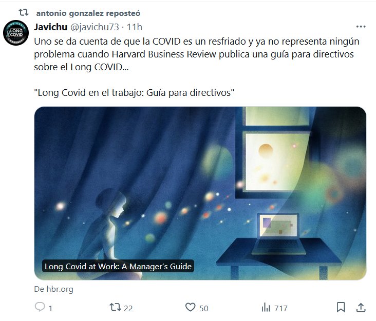Image resolution: width=376 pixels, height=321 pixels.
Task: Open view analytics bar chart icon
Action: pos(266,307)
